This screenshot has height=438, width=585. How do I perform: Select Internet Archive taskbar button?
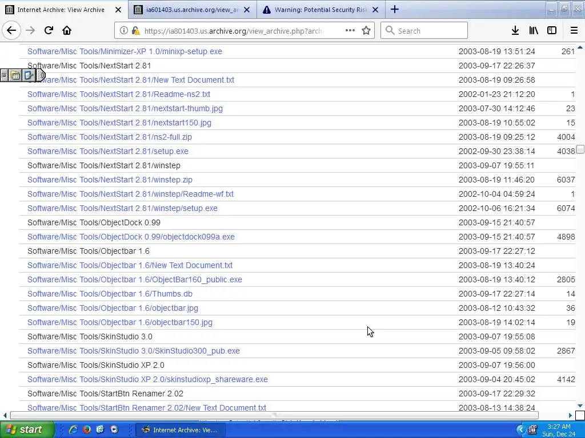click(x=180, y=430)
